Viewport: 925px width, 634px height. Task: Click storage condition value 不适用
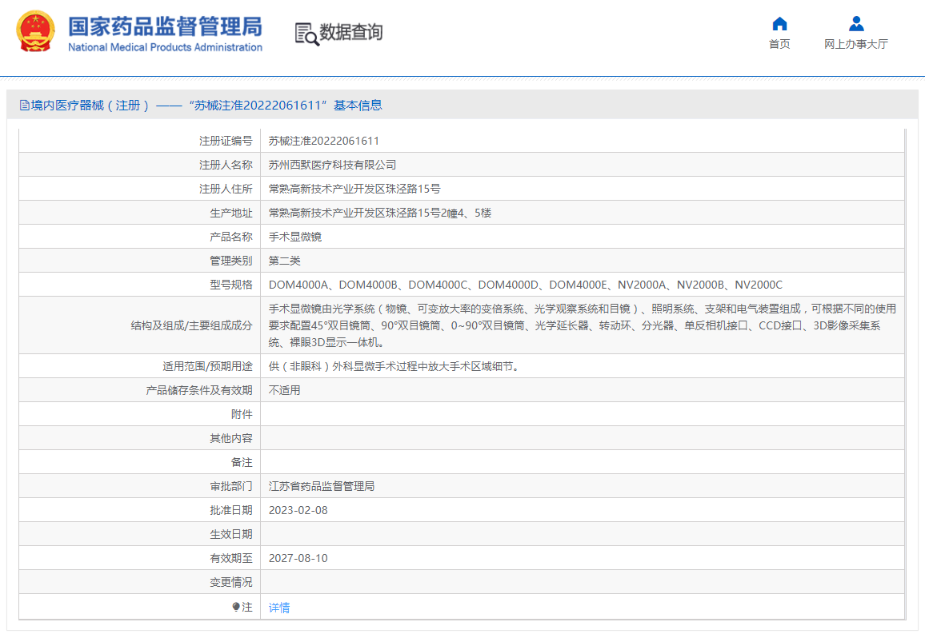click(x=284, y=391)
